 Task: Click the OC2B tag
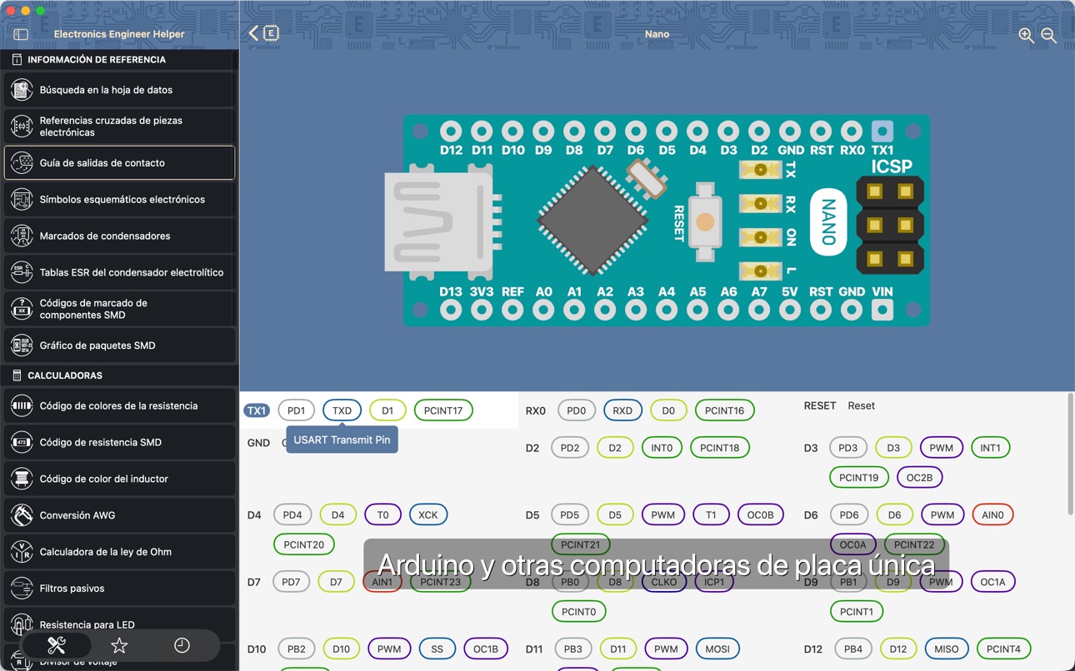(919, 478)
